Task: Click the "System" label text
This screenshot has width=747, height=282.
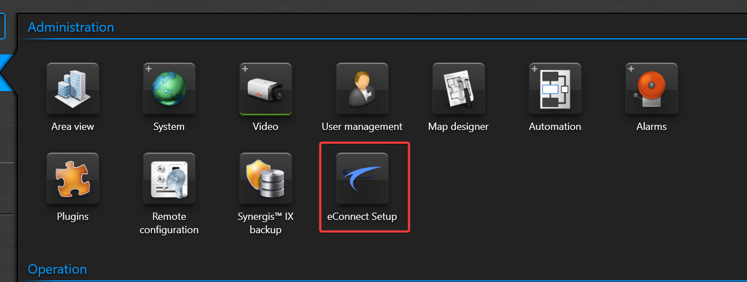Action: click(x=169, y=127)
